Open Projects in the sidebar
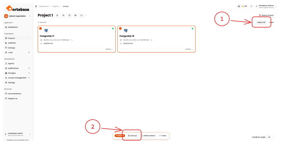Viewport: 282px width, 144px height. pyautogui.click(x=17, y=38)
